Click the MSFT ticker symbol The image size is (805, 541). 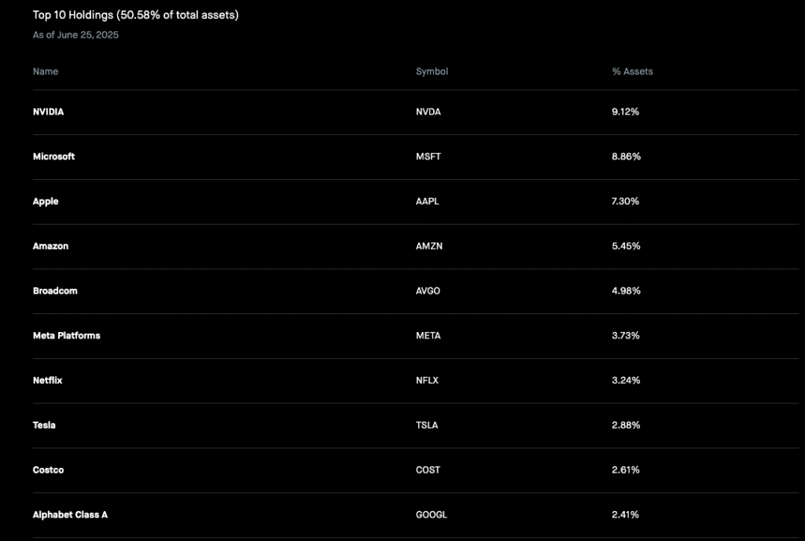428,156
